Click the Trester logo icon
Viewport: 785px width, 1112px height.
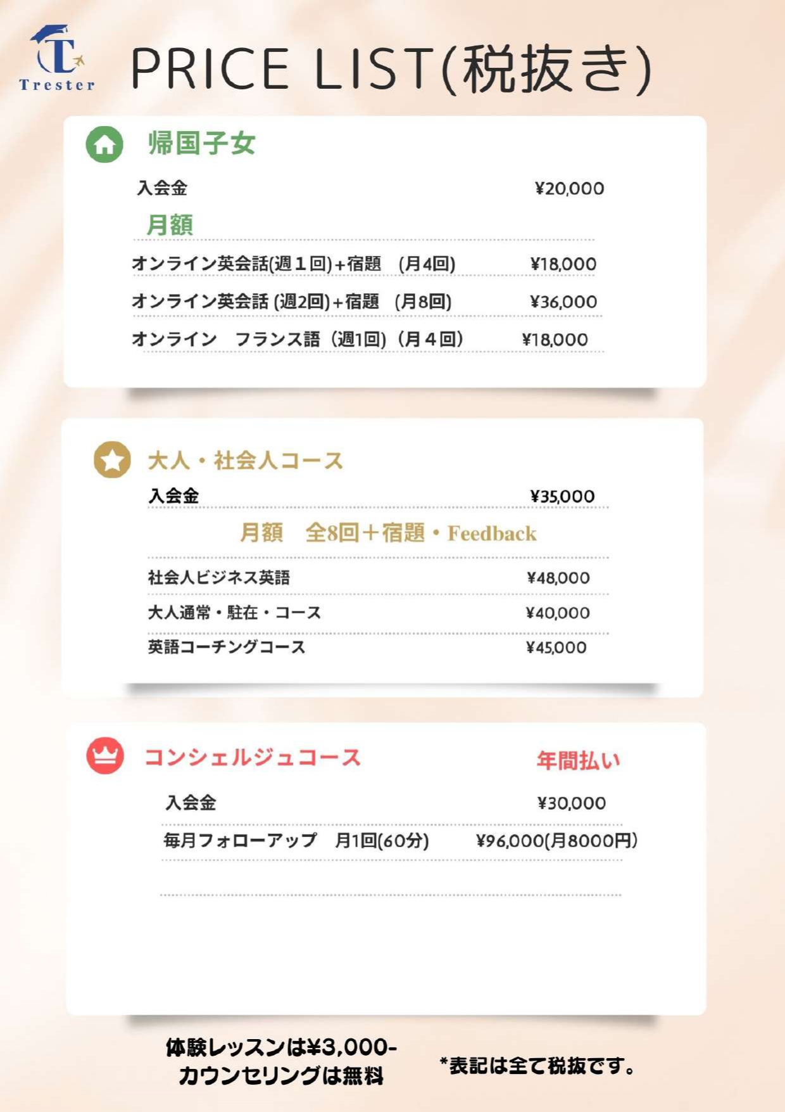click(x=57, y=58)
